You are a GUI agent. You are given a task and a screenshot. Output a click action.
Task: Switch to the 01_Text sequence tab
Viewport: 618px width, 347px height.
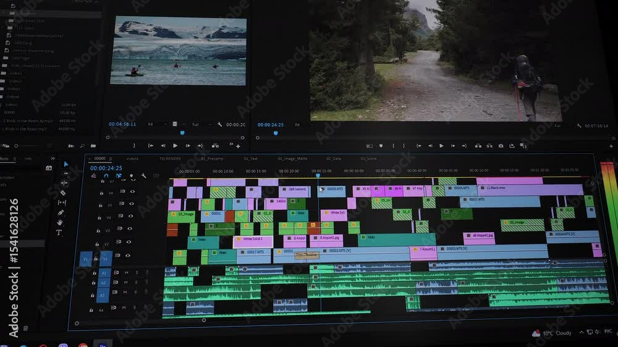pos(250,159)
